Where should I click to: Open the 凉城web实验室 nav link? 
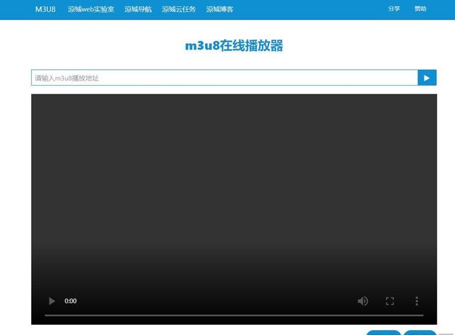click(x=91, y=9)
